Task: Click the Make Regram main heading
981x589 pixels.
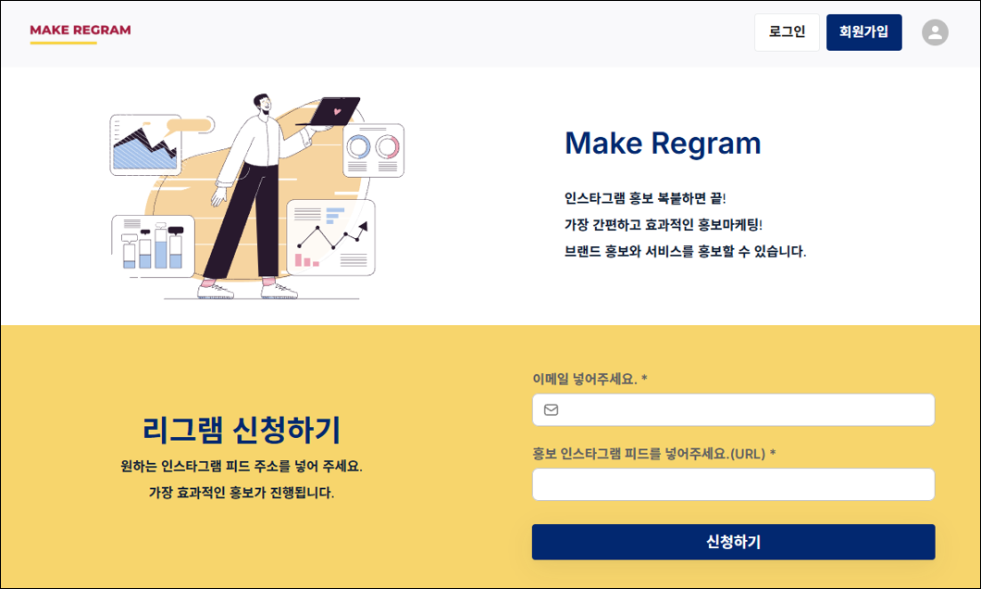Action: coord(663,144)
